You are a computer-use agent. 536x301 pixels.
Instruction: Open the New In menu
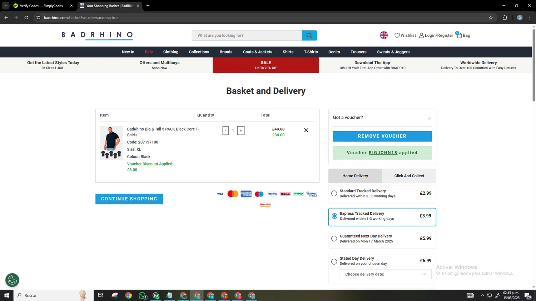click(128, 52)
